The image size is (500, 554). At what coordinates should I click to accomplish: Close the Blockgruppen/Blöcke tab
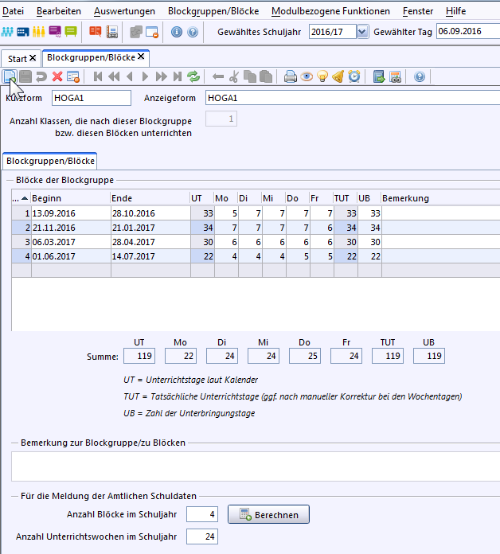pyautogui.click(x=141, y=57)
